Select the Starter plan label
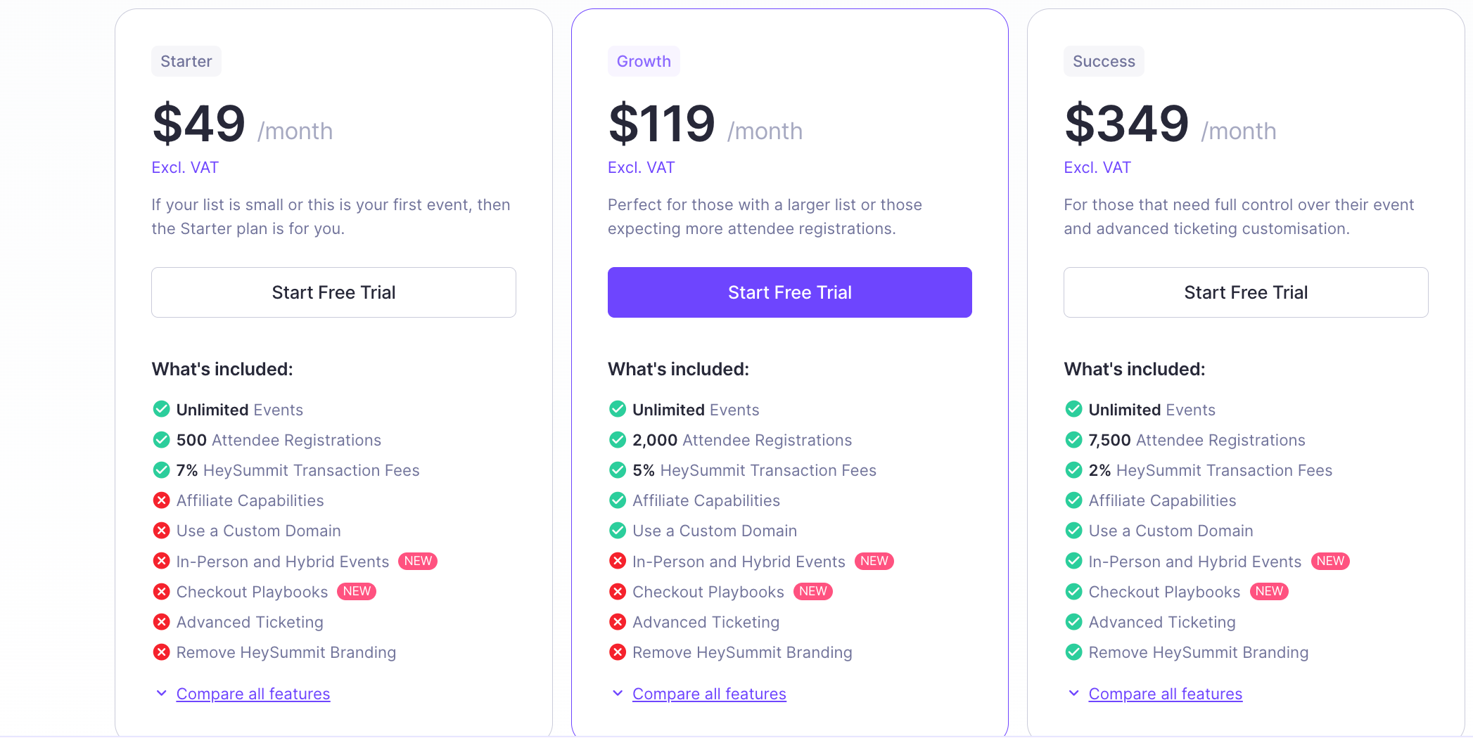 click(x=186, y=61)
